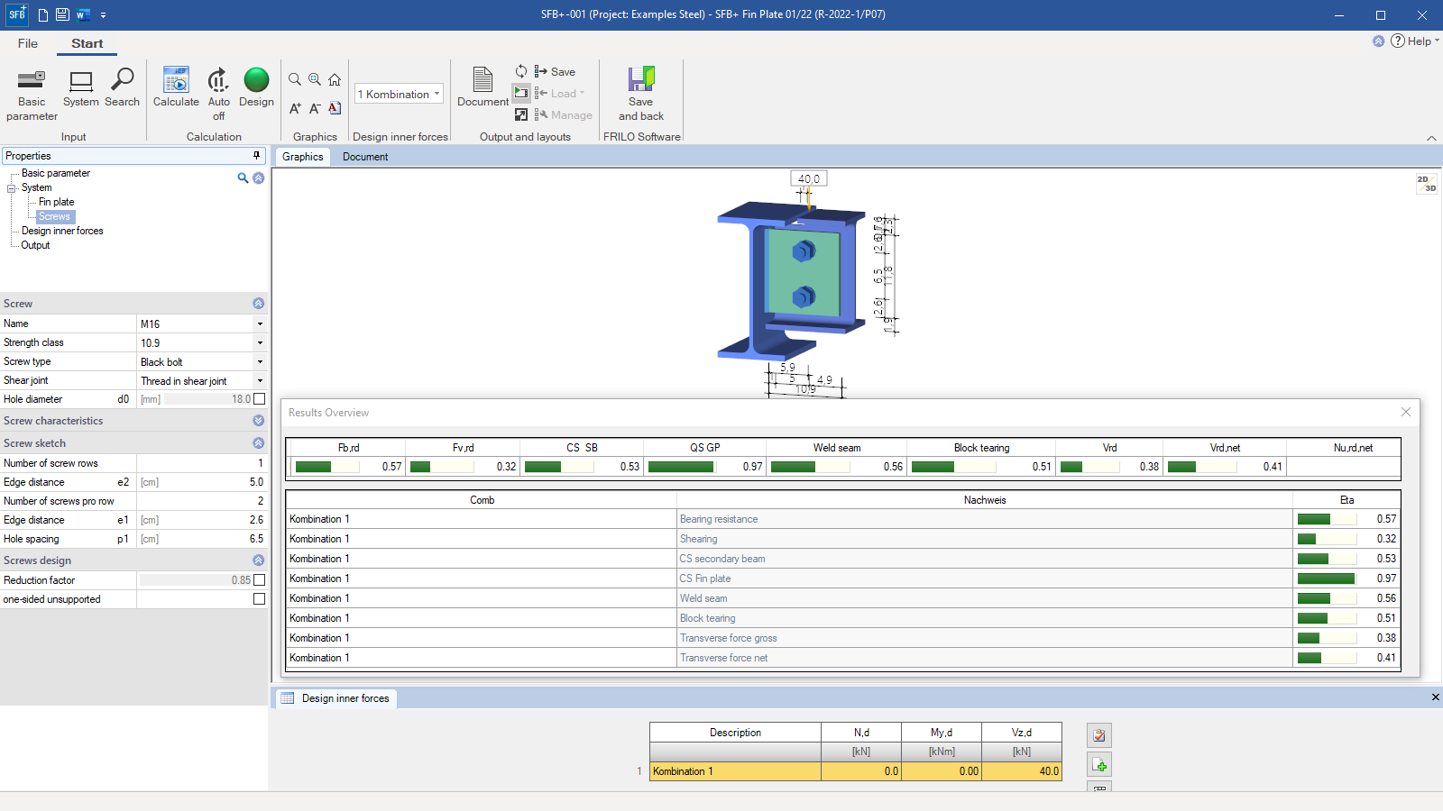Collapse the System tree node

pyautogui.click(x=12, y=188)
